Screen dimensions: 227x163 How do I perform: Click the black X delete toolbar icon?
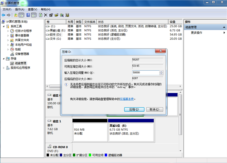tap(46, 15)
